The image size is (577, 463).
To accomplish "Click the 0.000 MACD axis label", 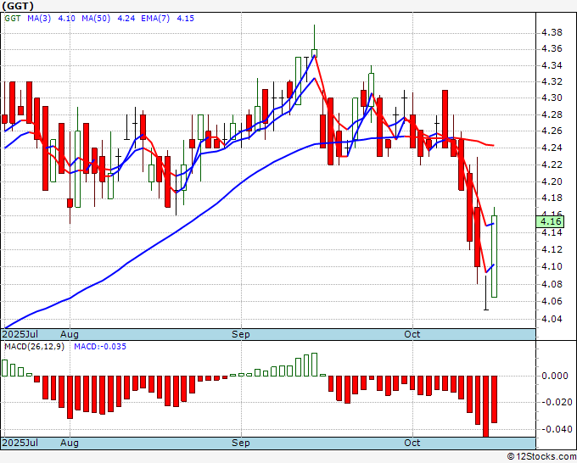I will (555, 376).
